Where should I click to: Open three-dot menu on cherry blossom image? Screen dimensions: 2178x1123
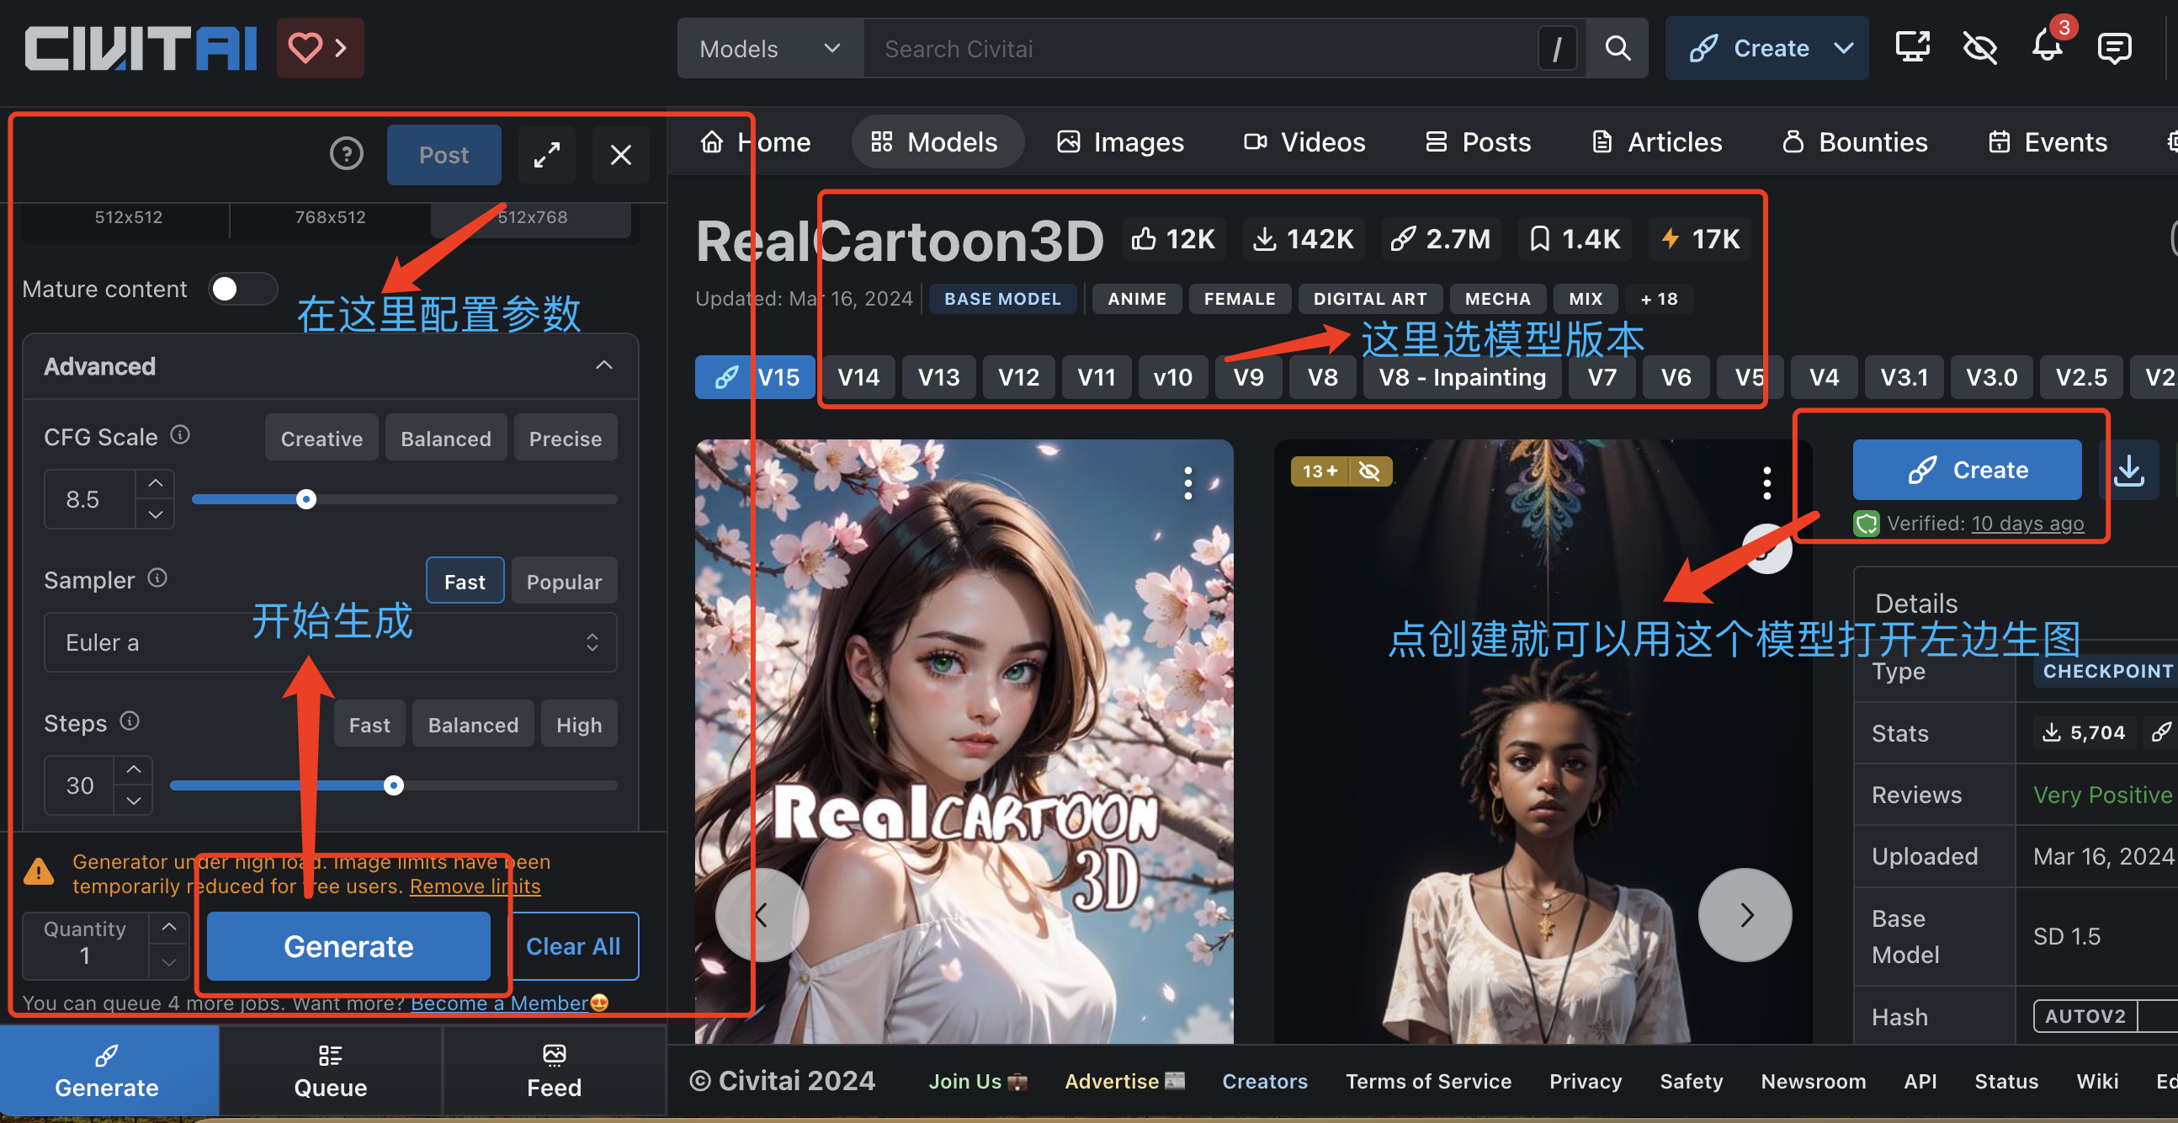tap(1188, 483)
